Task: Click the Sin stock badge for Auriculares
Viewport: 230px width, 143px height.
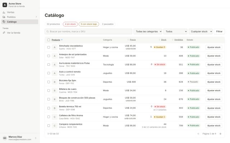Action: [x=160, y=64]
